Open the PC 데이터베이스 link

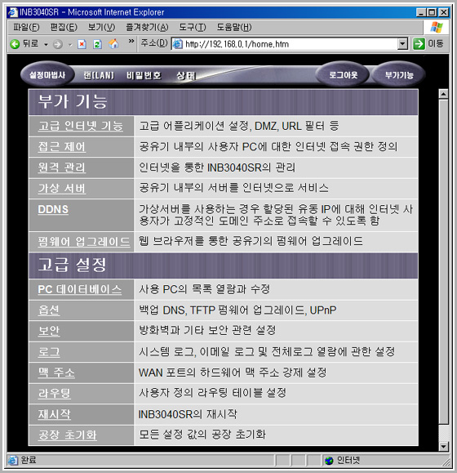[x=80, y=289]
